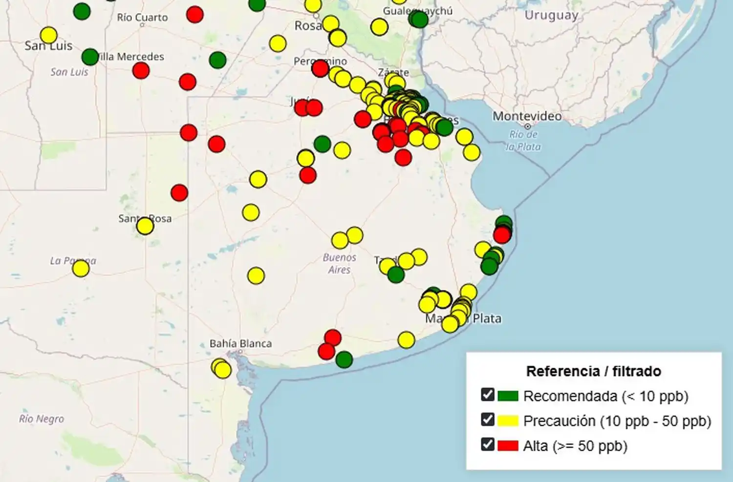Screen dimensions: 733x482
Task: Click the green Recomendada color swatch
Action: point(508,396)
